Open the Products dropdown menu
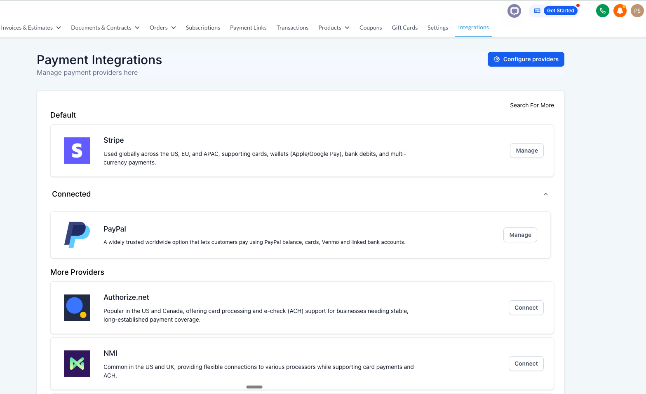This screenshot has width=646, height=394. tap(334, 28)
